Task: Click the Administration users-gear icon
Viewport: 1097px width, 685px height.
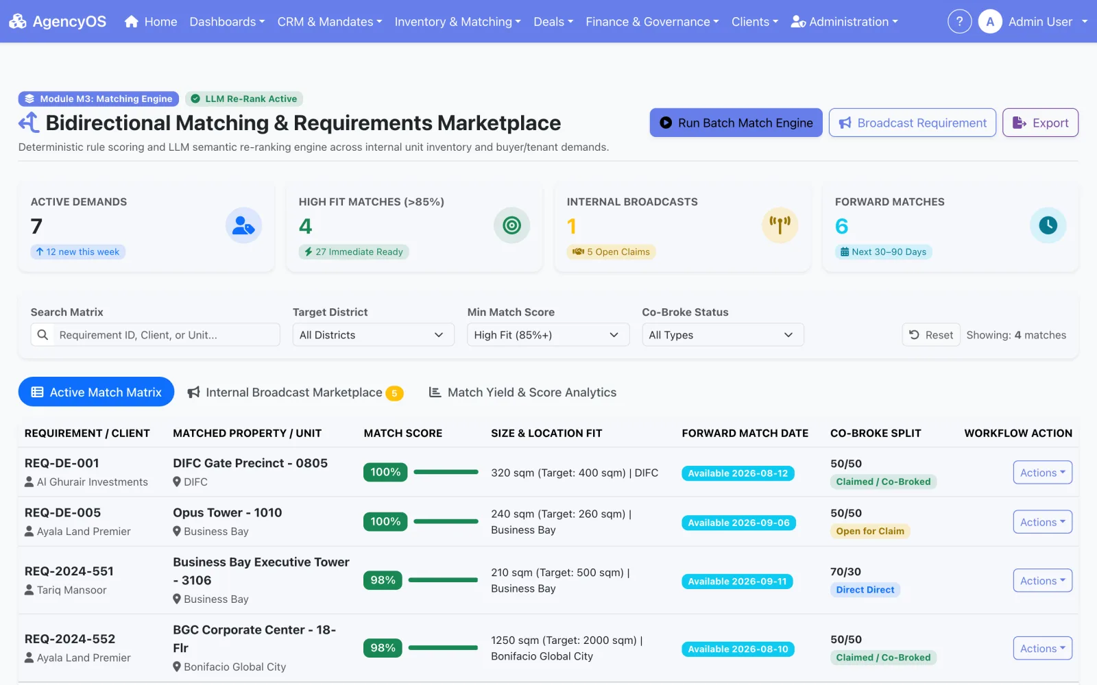Action: tap(798, 21)
